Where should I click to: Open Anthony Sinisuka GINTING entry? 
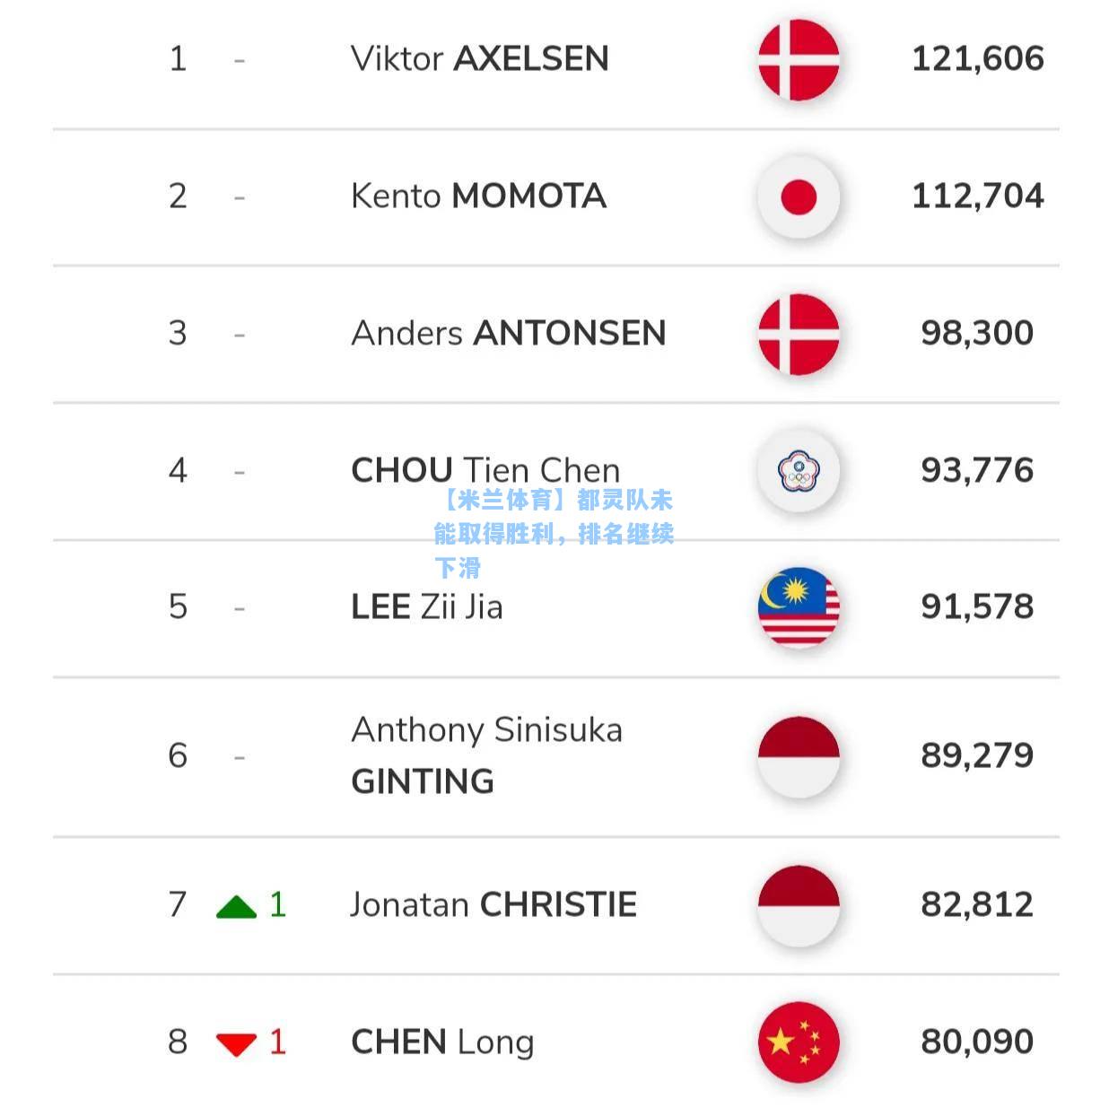tap(486, 756)
